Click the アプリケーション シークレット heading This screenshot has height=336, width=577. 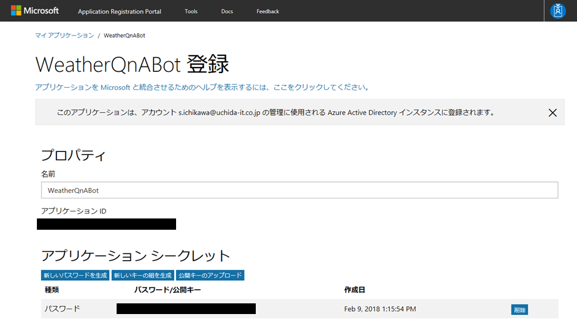[136, 256]
